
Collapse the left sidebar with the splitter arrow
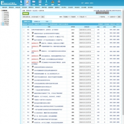(21, 68)
